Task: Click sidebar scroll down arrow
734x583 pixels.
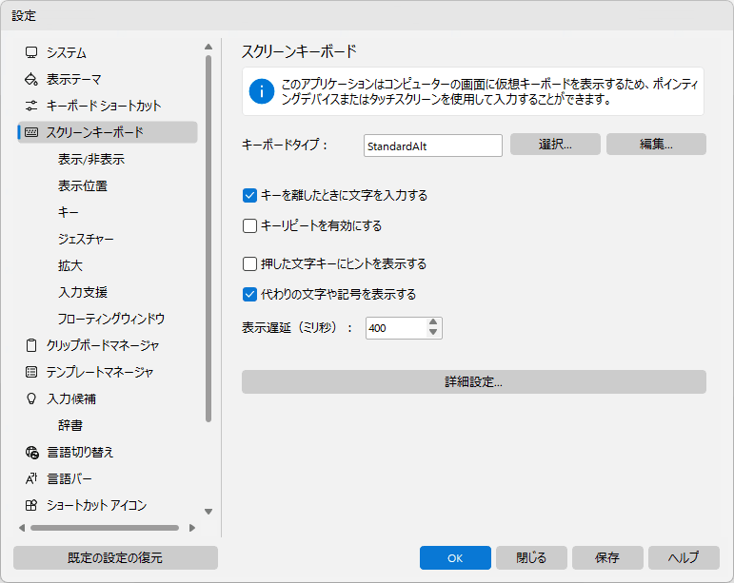Action: tap(208, 512)
